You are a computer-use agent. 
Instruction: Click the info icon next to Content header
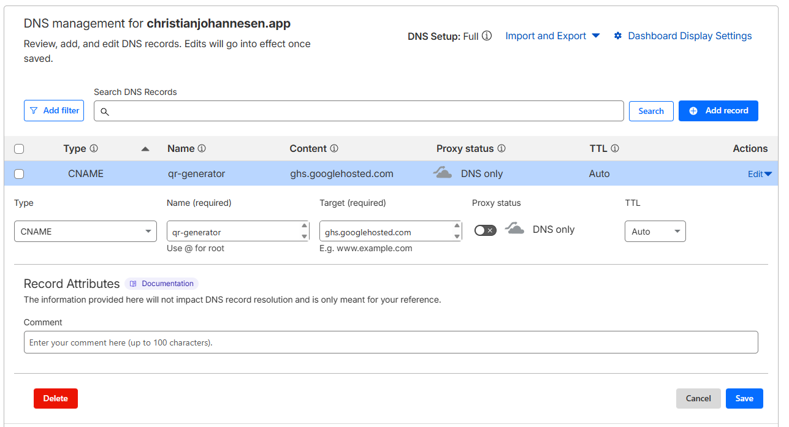point(334,149)
